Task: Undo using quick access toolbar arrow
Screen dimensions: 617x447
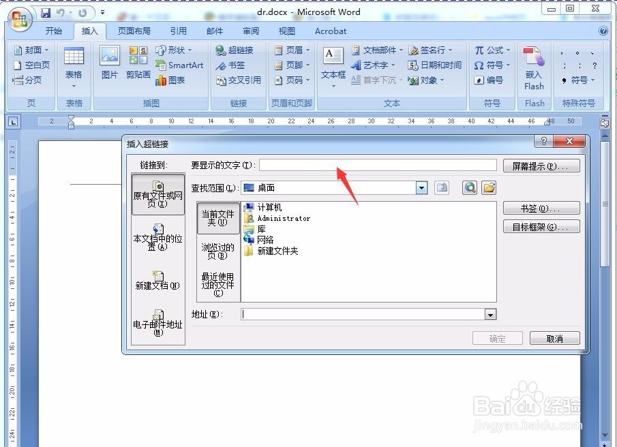Action: (x=60, y=13)
